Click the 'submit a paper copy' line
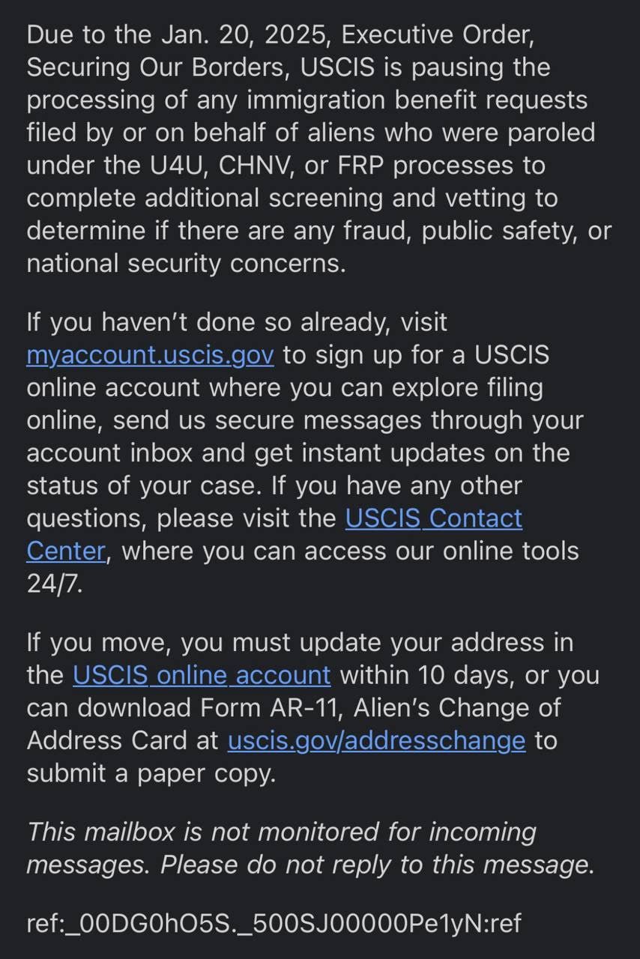Image resolution: width=640 pixels, height=959 pixels. coord(151,774)
